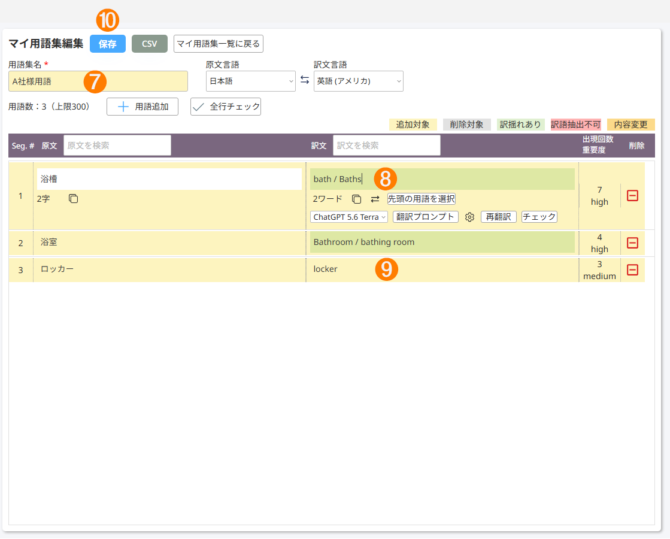Open the 翻訳プロンプト button
The width and height of the screenshot is (670, 539).
coord(426,217)
